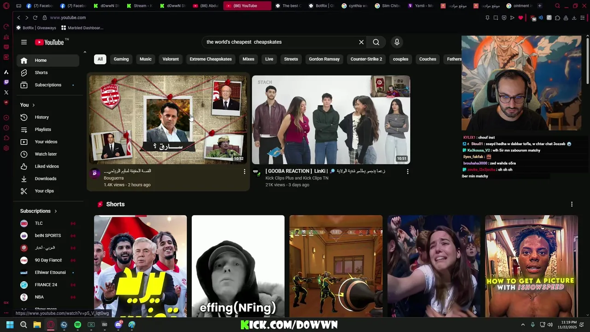Clear the search box with the X

361,42
